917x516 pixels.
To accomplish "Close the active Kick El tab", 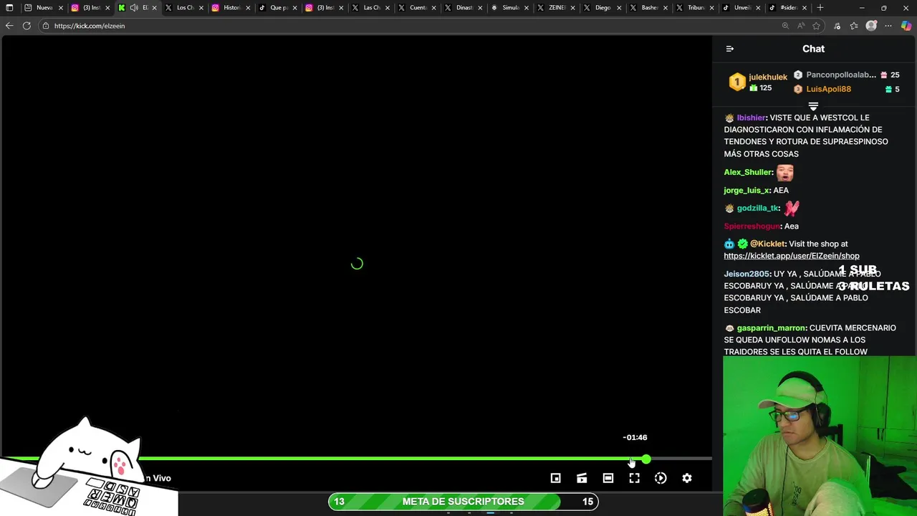I will coord(154,8).
